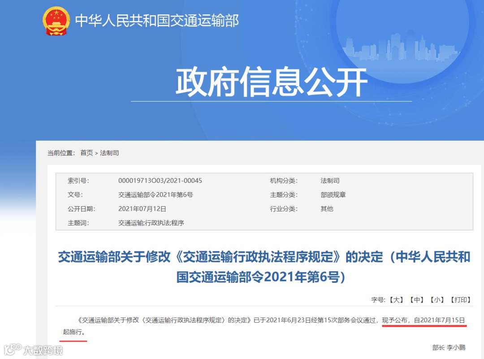
Task: Click the 主题词 label
Action: (78, 223)
